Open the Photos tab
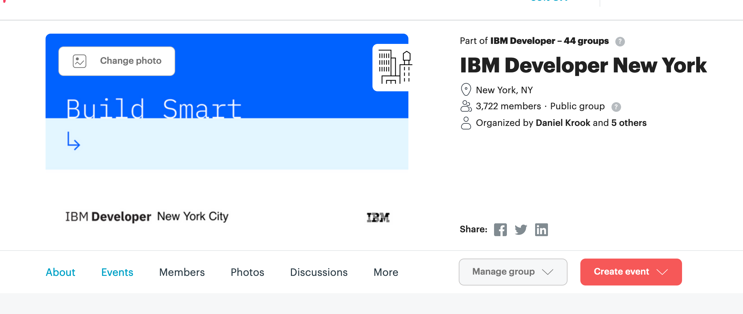 (247, 272)
